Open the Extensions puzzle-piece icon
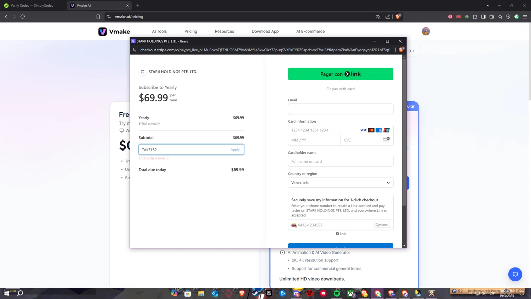This screenshot has width=531, height=299. [475, 17]
